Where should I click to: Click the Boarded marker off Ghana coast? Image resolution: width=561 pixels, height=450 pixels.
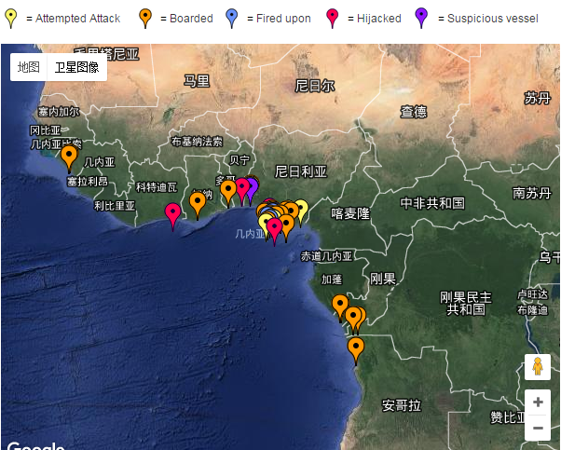(x=198, y=201)
